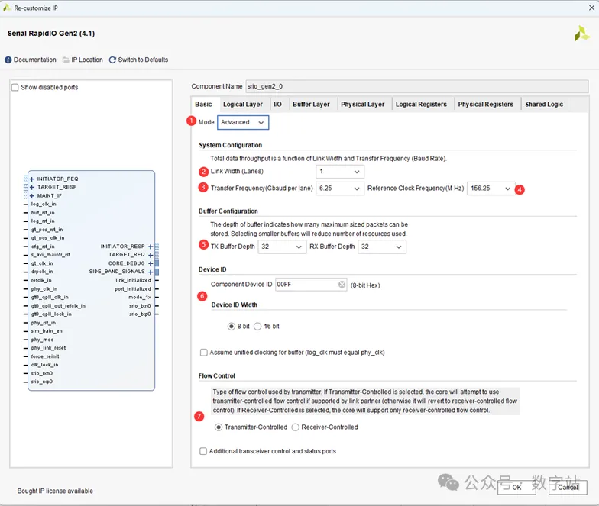Click the Component Device ID input field
Screen dimensions: 599x506
(311, 285)
